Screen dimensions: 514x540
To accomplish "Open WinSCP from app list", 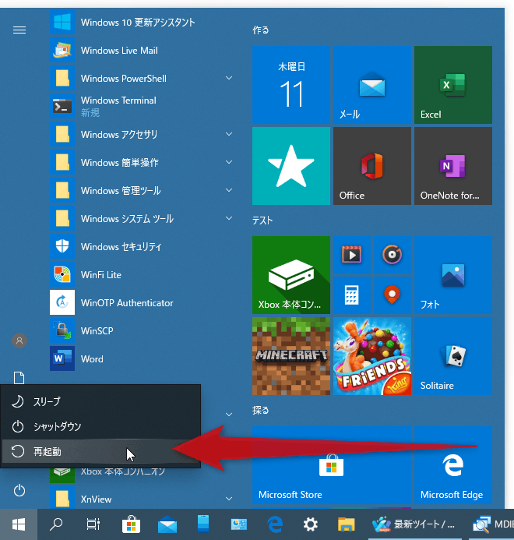I will [141, 331].
